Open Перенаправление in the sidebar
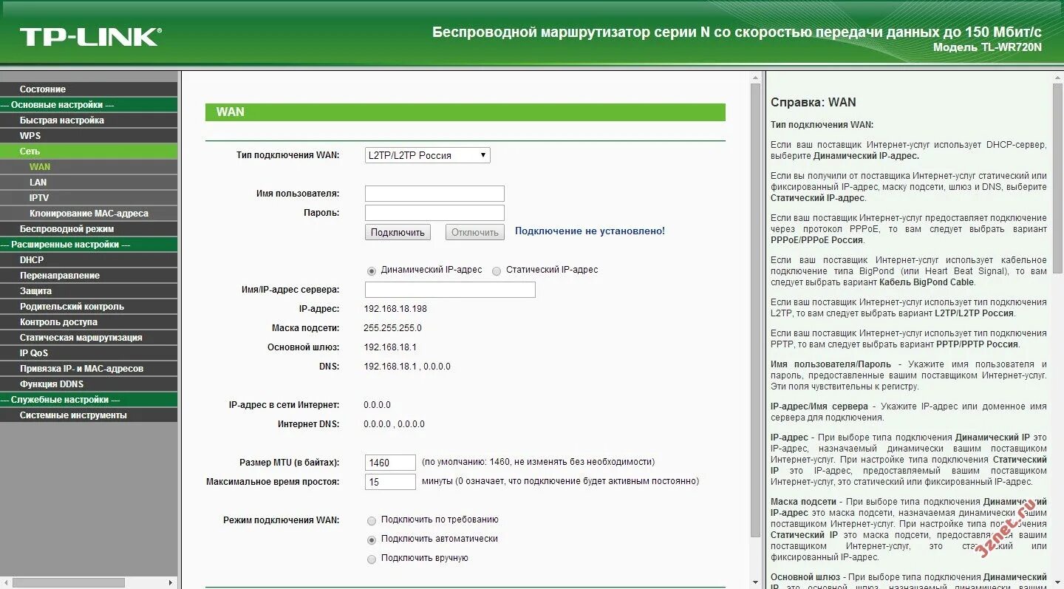The image size is (1064, 589). click(x=89, y=275)
